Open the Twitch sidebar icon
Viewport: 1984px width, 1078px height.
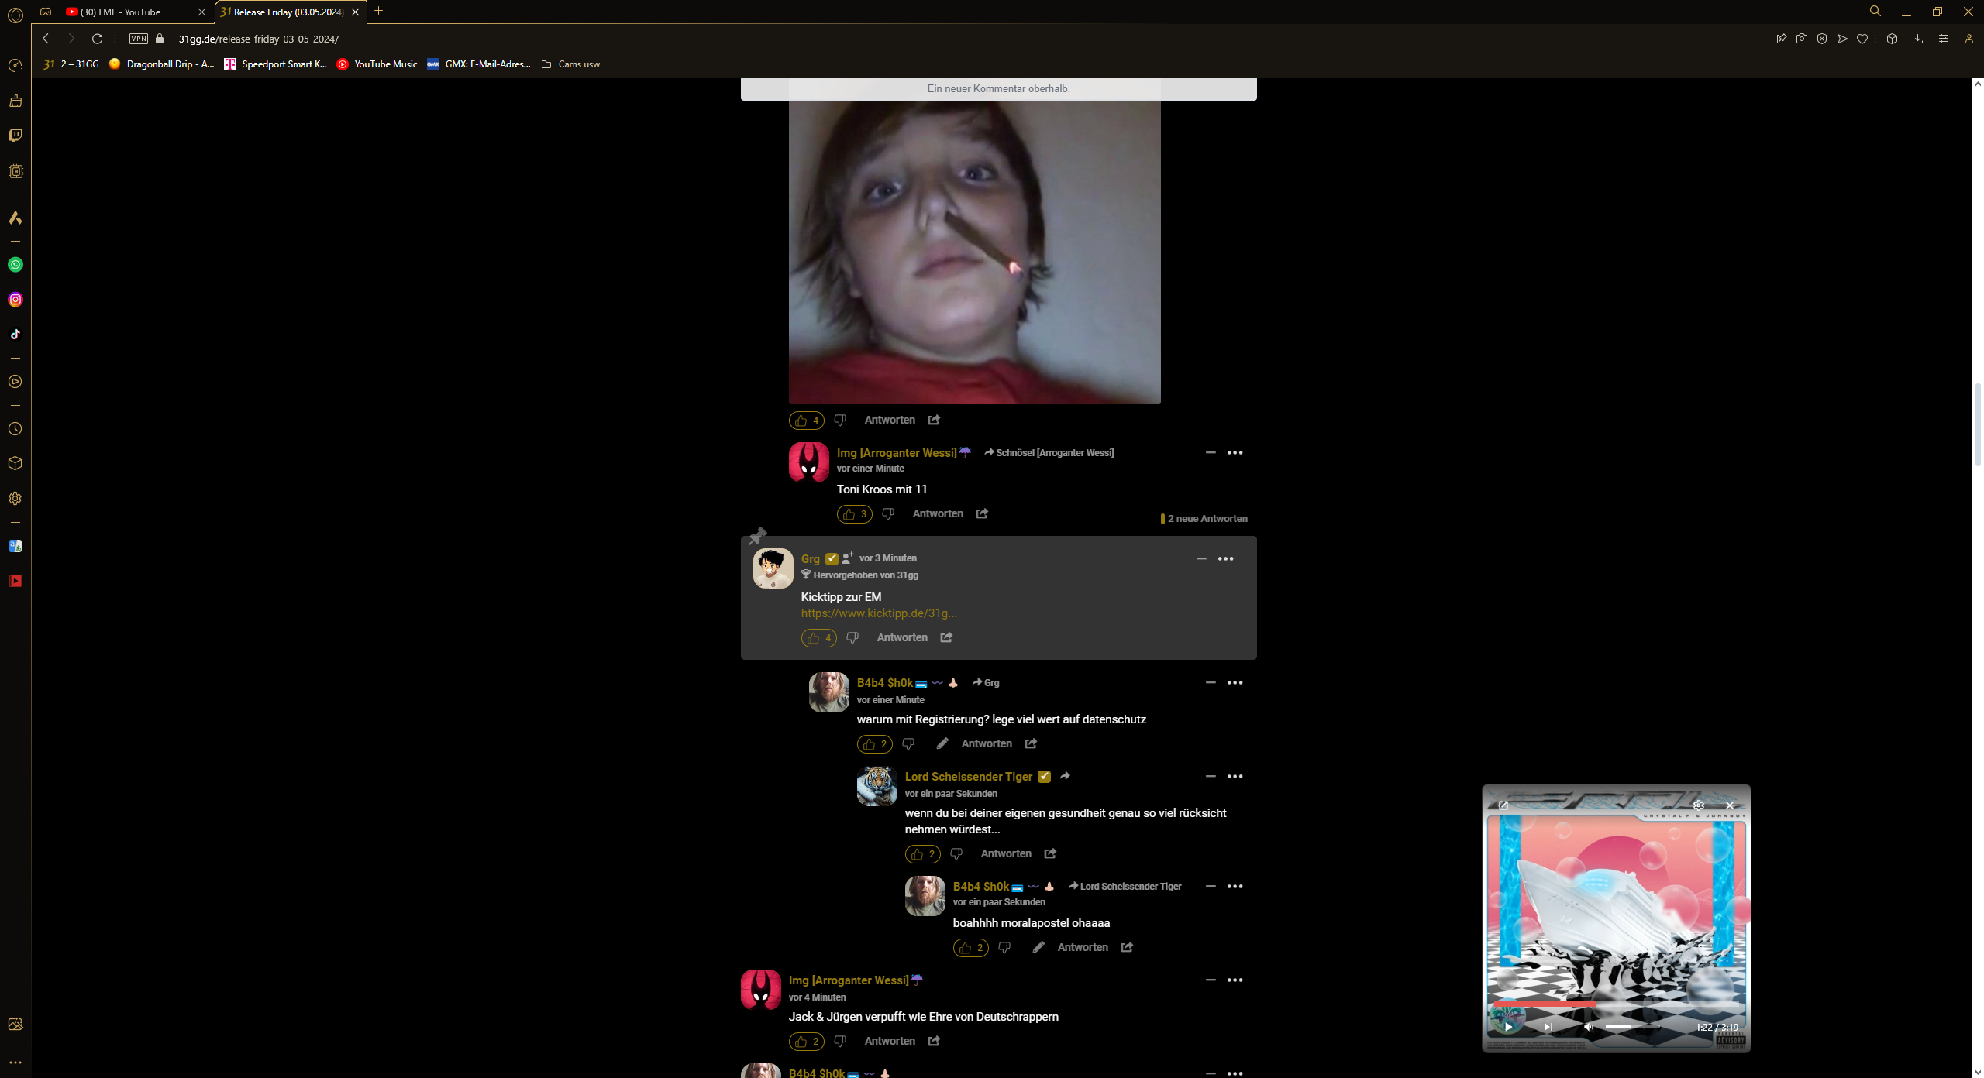[x=15, y=136]
